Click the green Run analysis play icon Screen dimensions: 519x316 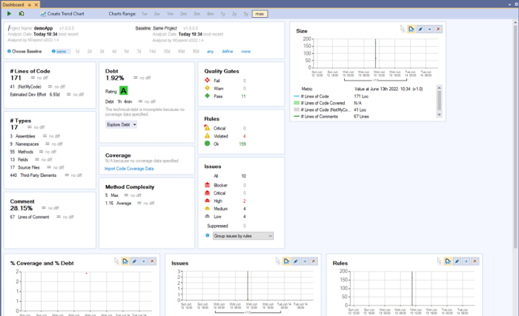[9, 13]
